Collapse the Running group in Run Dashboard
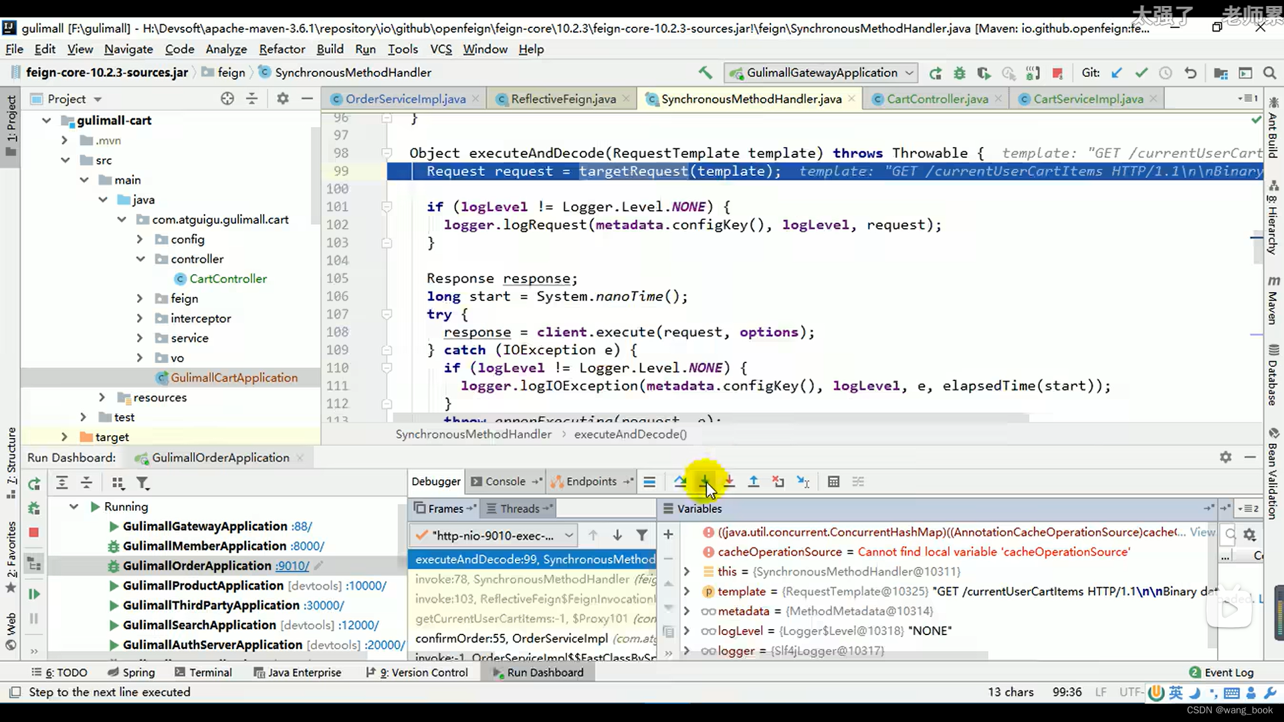This screenshot has height=722, width=1284. (74, 507)
